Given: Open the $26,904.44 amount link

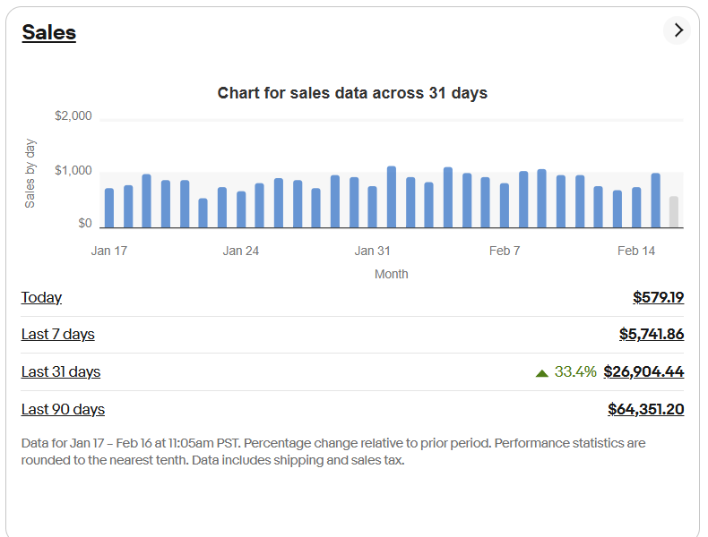Looking at the screenshot, I should [x=643, y=372].
